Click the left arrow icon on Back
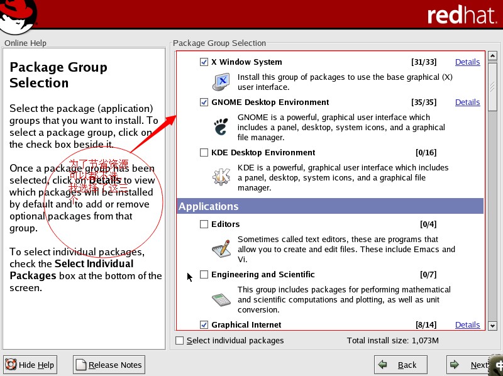 [x=383, y=365]
